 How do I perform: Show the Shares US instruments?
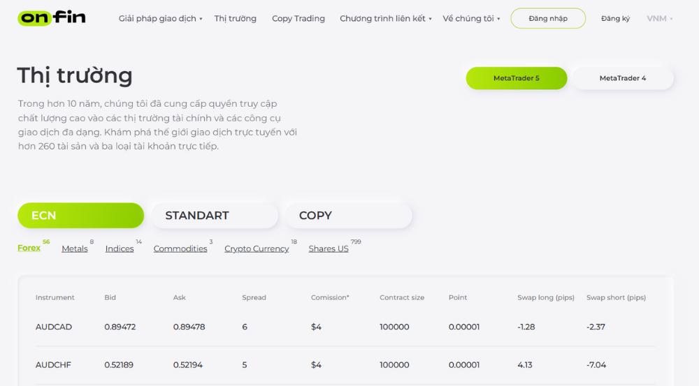(x=329, y=249)
